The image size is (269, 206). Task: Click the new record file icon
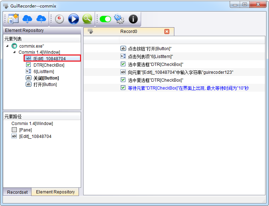[x=13, y=19]
